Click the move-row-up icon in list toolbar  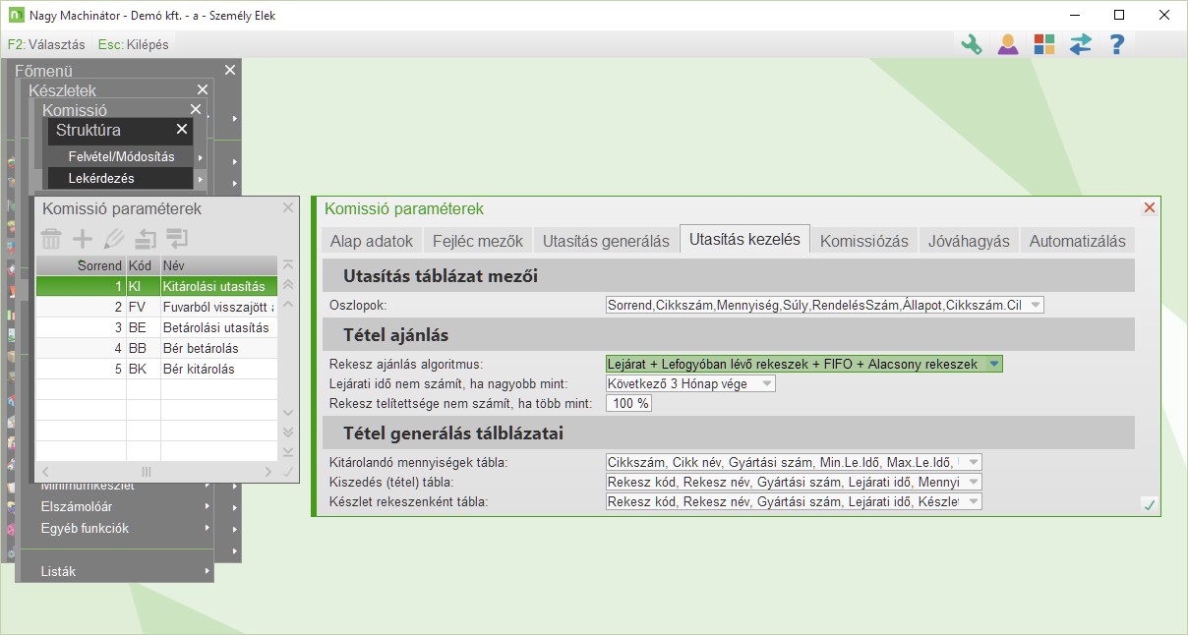click(146, 238)
